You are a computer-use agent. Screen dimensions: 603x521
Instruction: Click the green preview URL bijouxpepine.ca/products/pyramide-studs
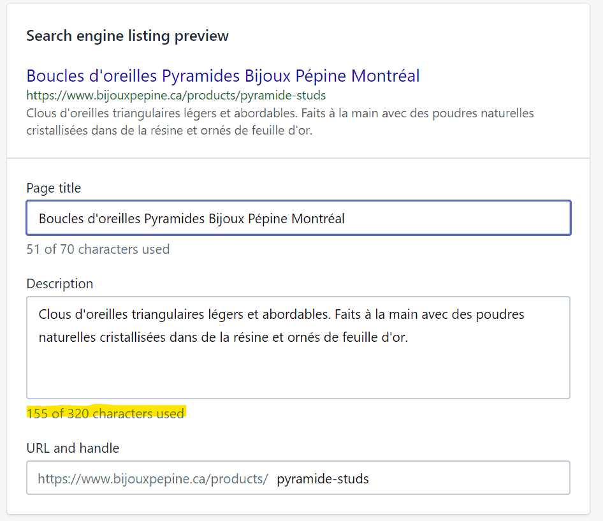tap(176, 96)
